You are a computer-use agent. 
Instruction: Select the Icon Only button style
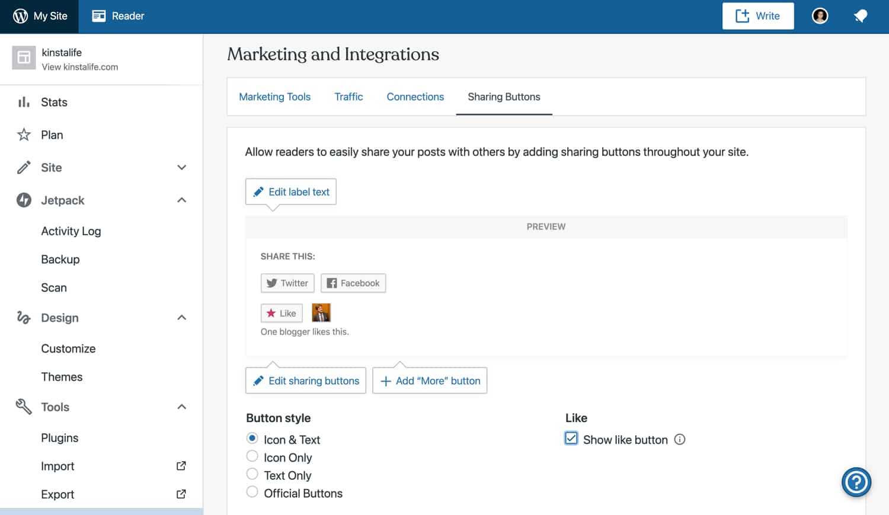[252, 456]
